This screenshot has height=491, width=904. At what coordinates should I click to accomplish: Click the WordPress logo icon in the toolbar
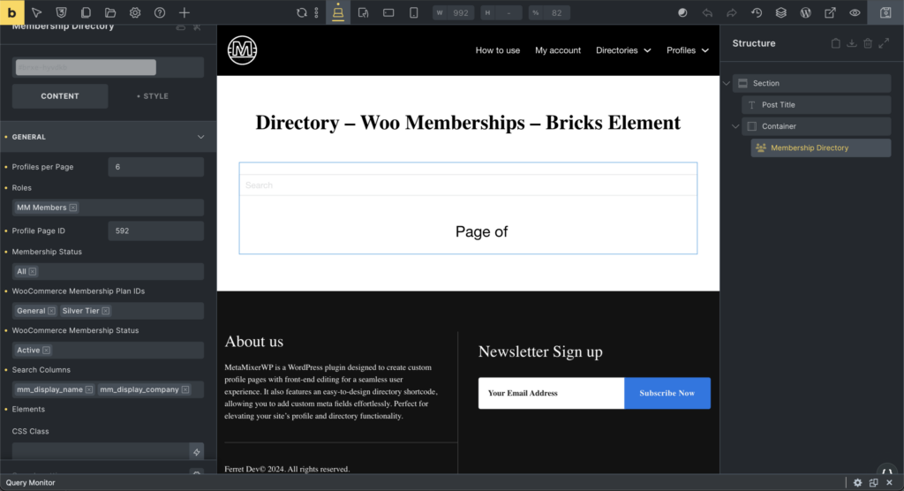(805, 13)
